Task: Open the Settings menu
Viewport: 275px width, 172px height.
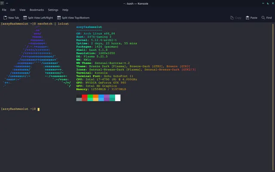Action: (53, 10)
